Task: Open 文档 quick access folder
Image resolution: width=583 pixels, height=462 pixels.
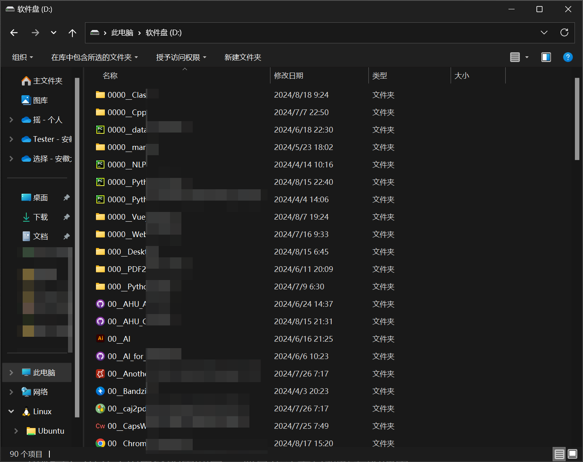Action: pos(35,236)
